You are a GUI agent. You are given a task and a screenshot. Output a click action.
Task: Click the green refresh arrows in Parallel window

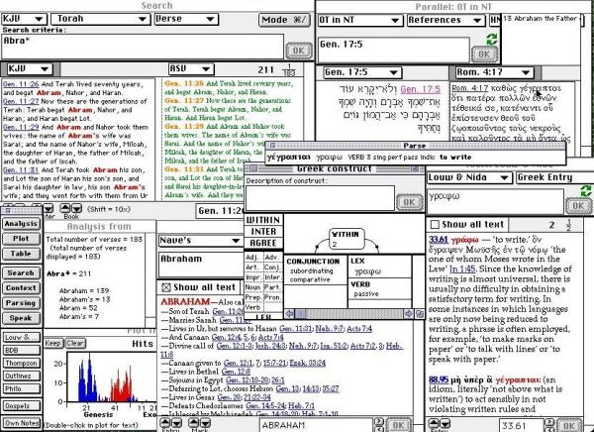click(x=492, y=40)
